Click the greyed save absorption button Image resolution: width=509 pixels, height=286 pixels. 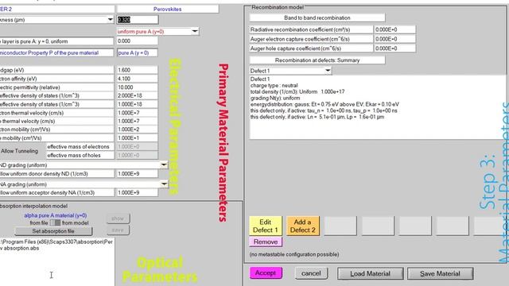(118, 230)
